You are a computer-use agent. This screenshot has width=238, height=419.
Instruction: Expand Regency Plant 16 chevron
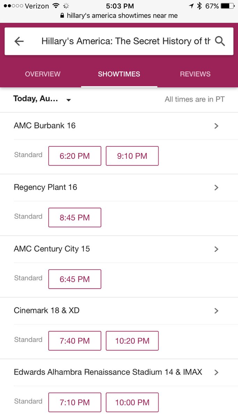point(216,188)
